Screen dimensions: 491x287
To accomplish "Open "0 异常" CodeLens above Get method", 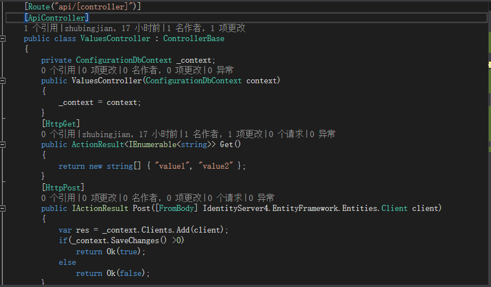I will (322, 134).
